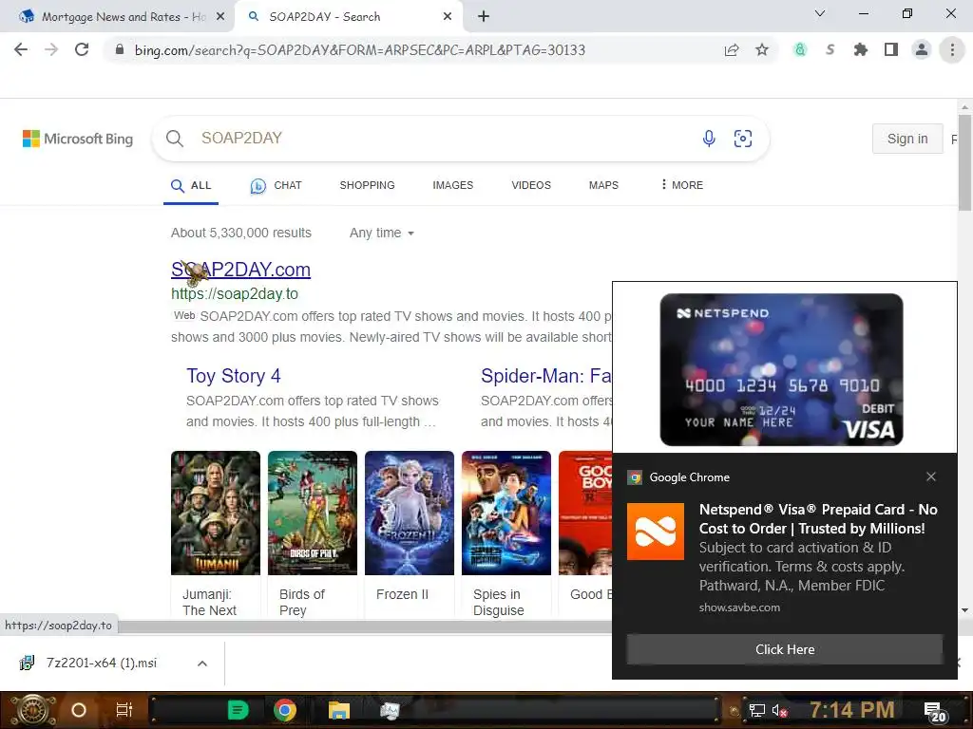Screen dimensions: 973x729
Task: View site info via the padlock icon
Action: pos(120,49)
